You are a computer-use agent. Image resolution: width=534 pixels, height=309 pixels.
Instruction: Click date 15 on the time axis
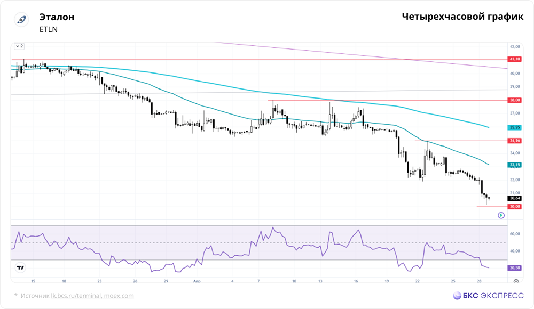[33, 281]
